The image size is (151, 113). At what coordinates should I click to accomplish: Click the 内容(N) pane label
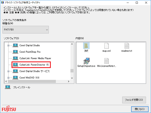point(80,38)
